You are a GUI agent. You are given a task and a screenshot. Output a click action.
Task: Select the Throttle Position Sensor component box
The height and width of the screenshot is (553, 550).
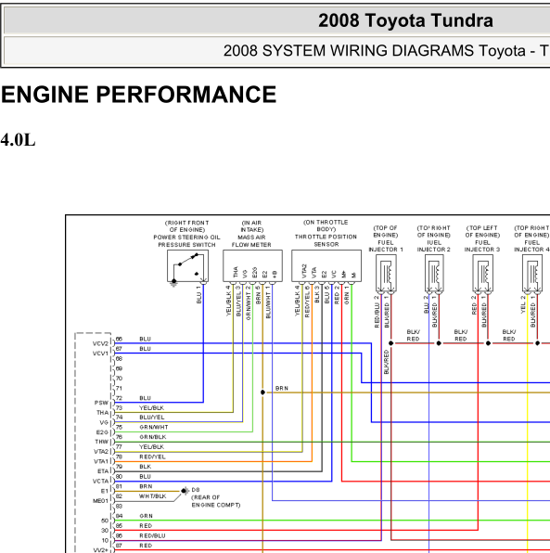point(326,266)
